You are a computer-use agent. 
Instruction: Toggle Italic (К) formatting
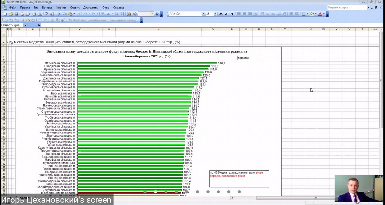226,14
